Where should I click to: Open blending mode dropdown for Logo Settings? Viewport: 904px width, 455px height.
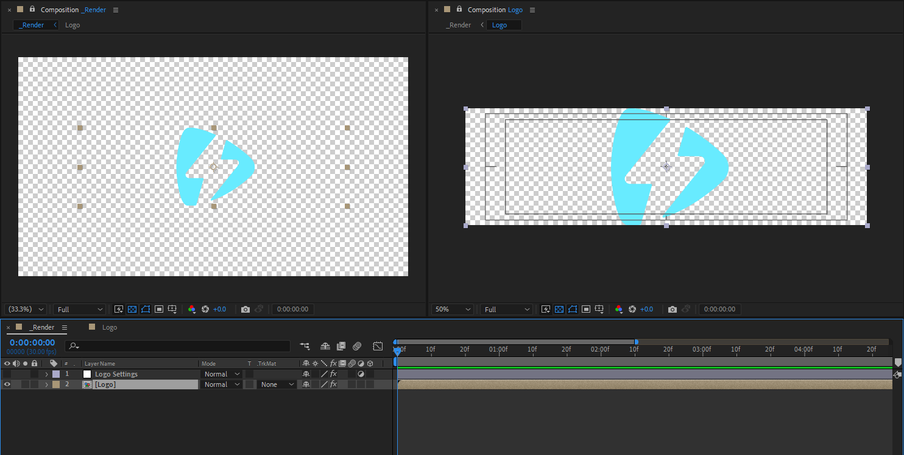pyautogui.click(x=222, y=374)
